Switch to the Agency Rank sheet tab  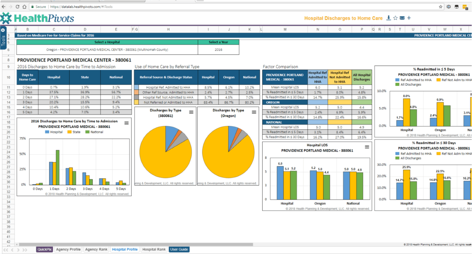pos(96,249)
